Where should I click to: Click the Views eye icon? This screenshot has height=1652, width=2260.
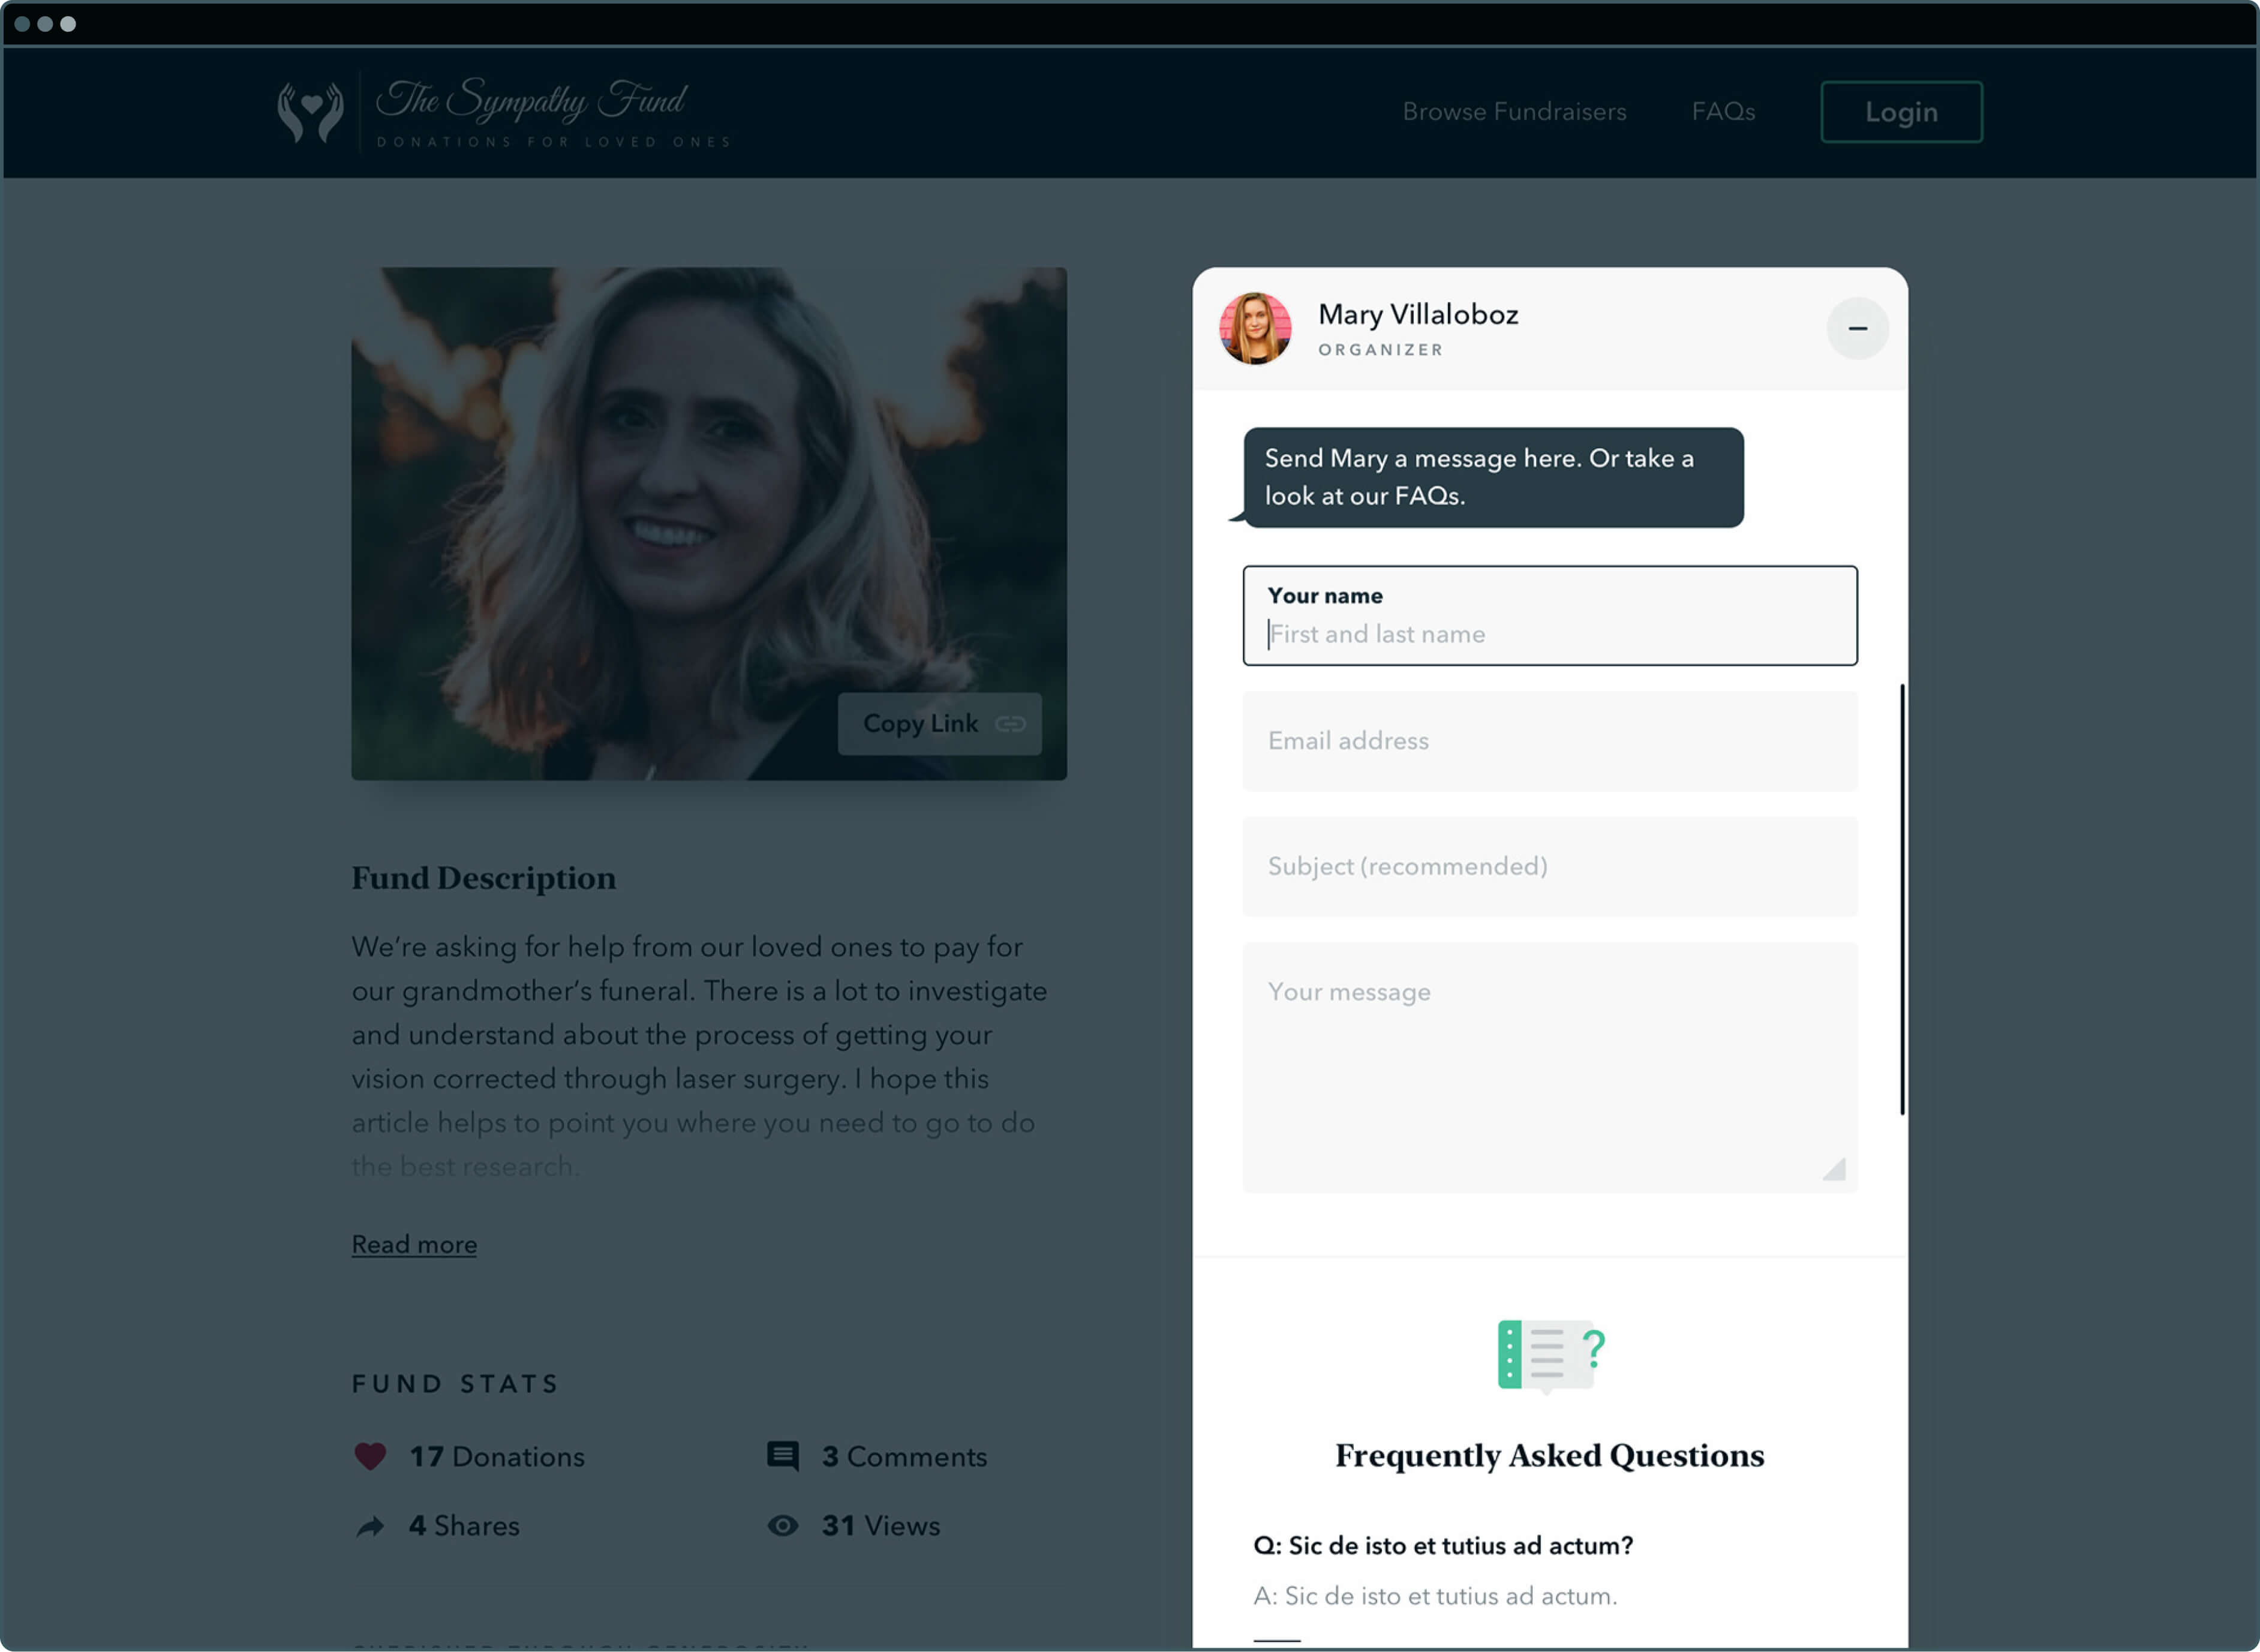pos(782,1526)
